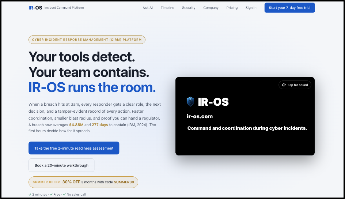Click the blue shield logo in video
Screen dimensions: 345x199
(190, 102)
